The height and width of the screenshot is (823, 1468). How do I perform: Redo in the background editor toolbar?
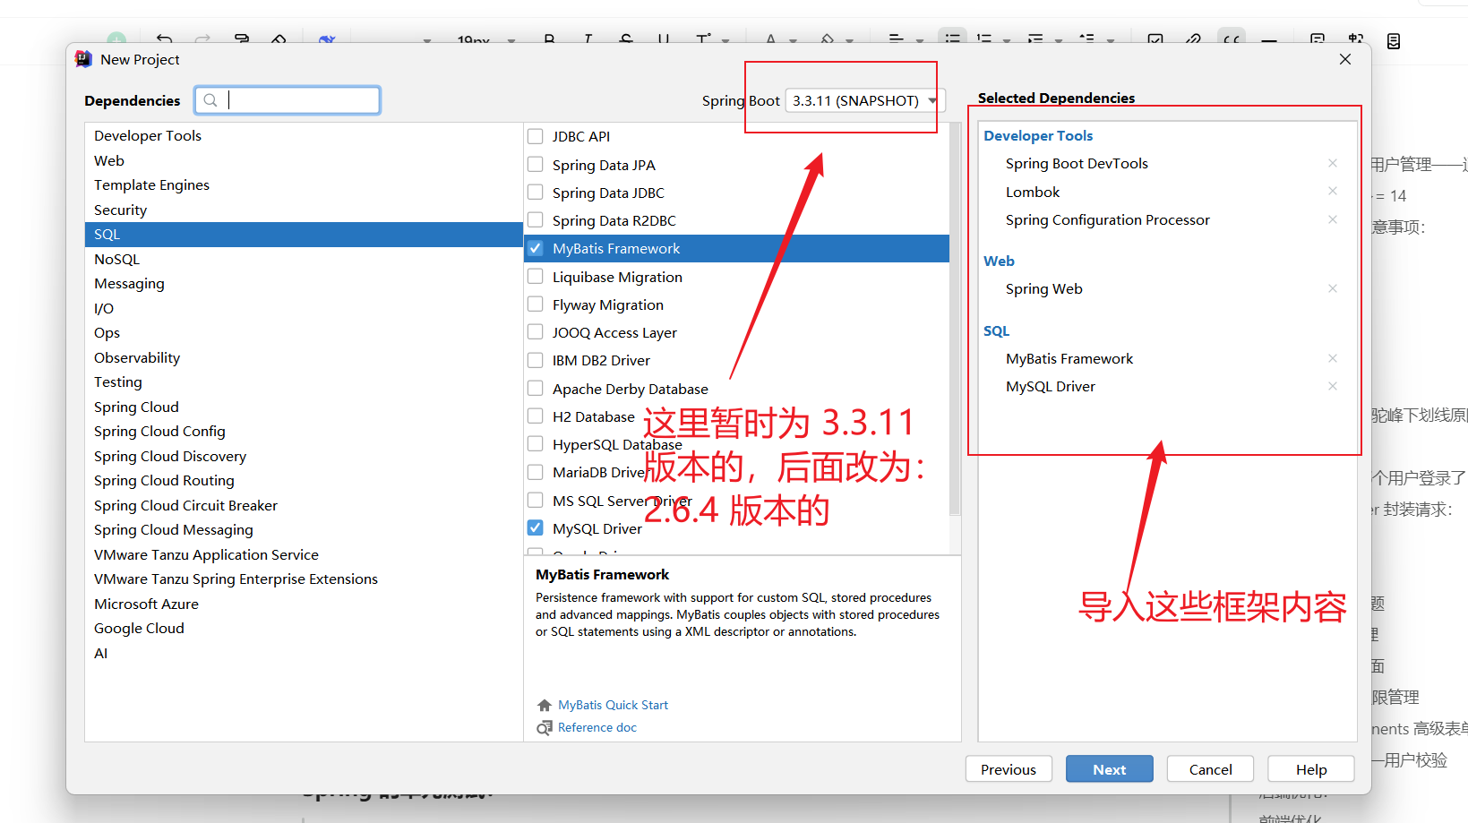203,39
